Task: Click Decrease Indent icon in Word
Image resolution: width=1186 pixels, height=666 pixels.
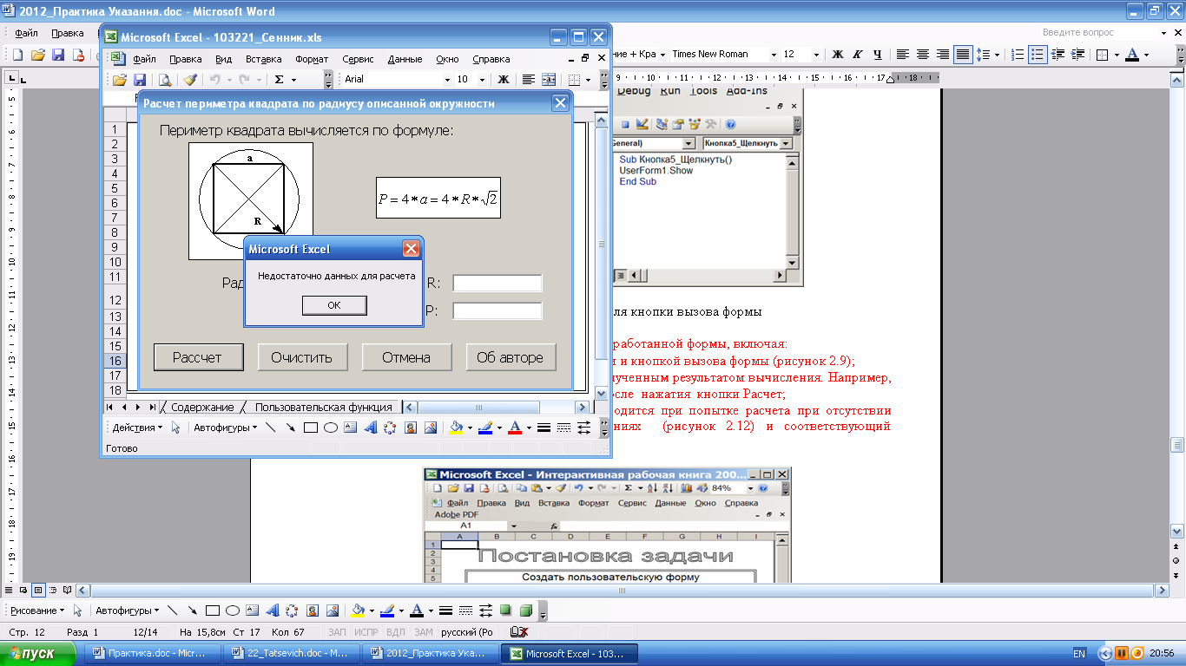Action: click(x=1058, y=54)
